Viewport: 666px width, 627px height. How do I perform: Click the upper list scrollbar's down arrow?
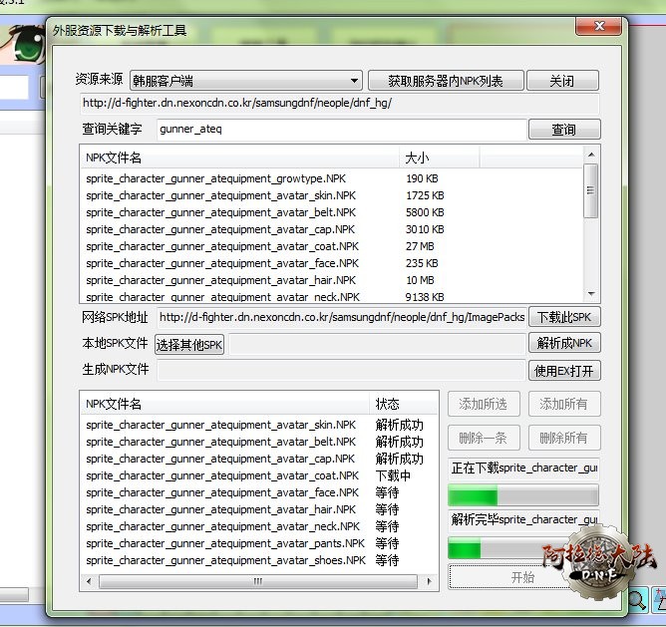[591, 294]
